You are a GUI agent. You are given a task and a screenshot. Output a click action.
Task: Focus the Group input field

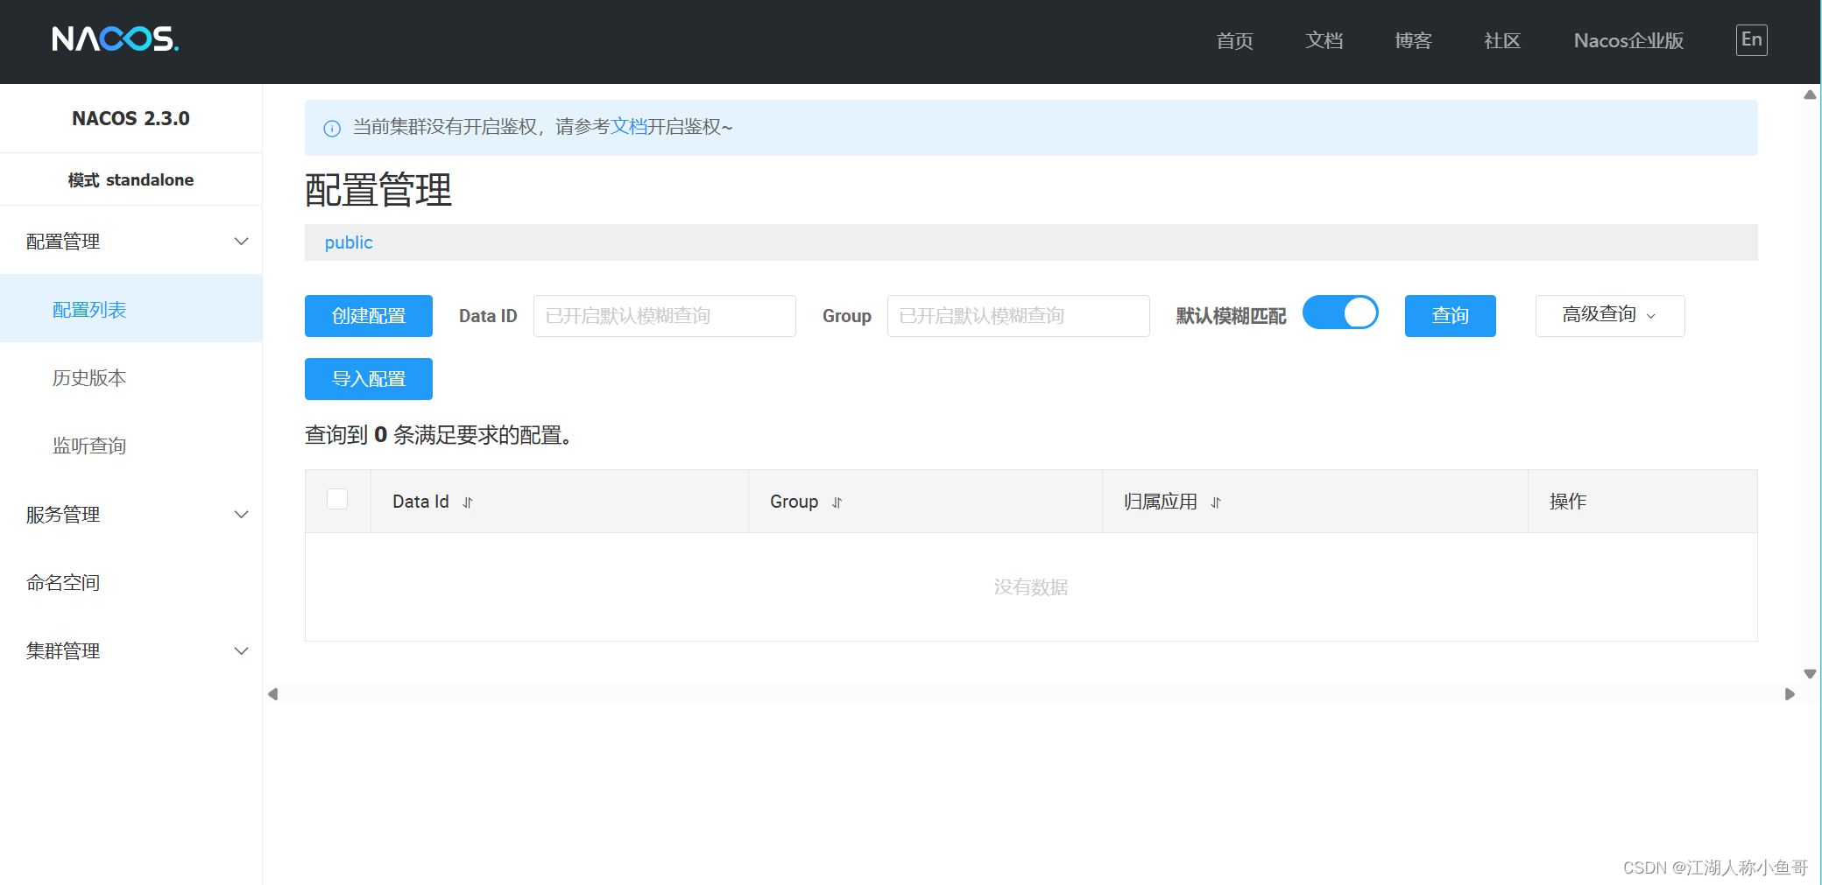coord(1019,316)
